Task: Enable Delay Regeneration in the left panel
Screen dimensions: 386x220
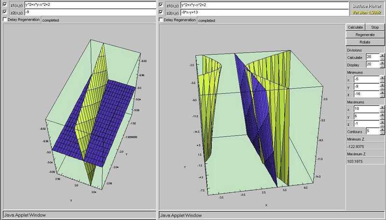Action: click(5, 20)
